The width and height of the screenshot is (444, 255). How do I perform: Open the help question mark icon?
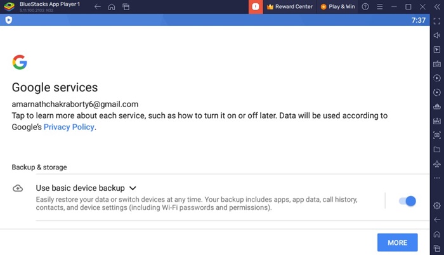coord(365,7)
